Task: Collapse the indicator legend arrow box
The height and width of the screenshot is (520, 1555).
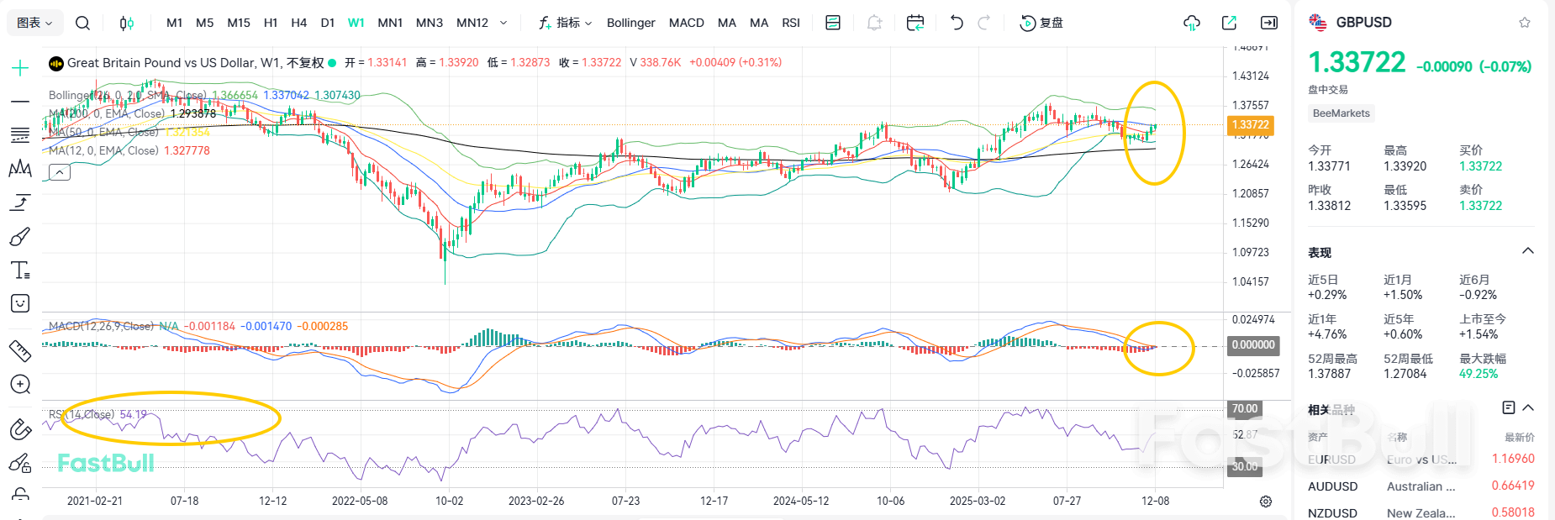Action: (60, 172)
